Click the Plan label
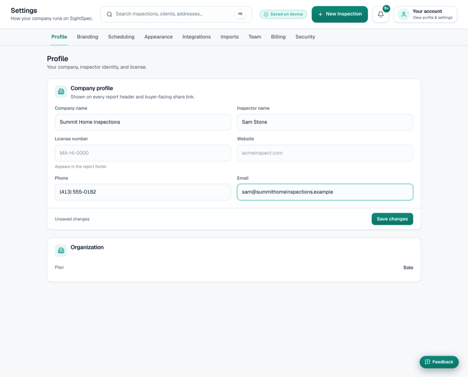The width and height of the screenshot is (468, 377). pos(59,267)
